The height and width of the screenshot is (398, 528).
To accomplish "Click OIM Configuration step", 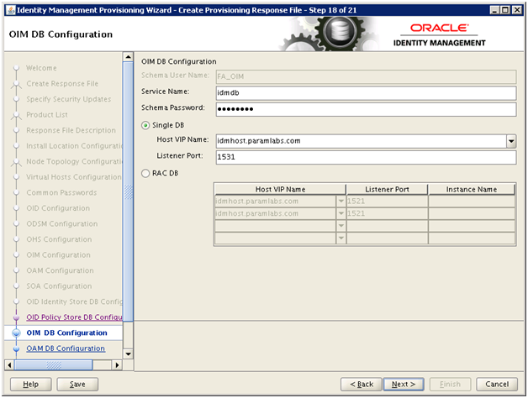I will pos(58,255).
